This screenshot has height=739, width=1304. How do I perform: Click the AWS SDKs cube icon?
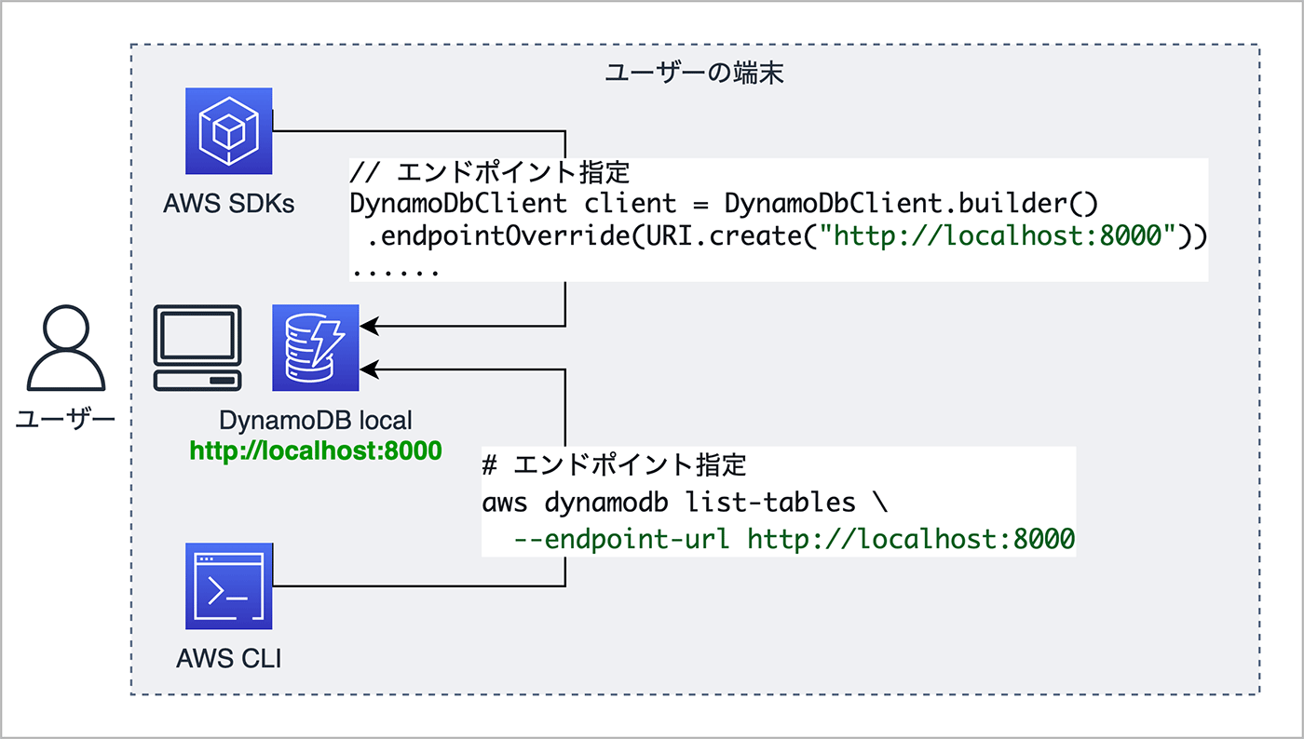coord(228,131)
